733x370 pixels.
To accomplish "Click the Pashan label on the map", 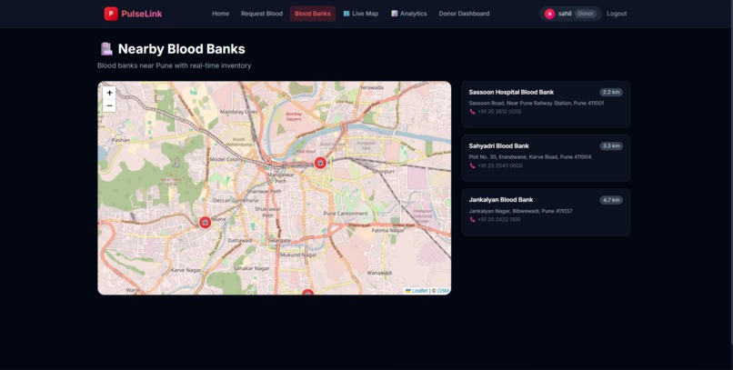I will click(121, 140).
